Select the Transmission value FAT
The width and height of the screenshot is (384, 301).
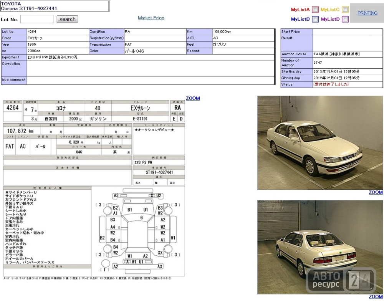(128, 44)
